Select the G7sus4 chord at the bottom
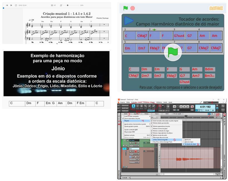Image resolution: width=228 pixels, height=181 pixels. 185,82
